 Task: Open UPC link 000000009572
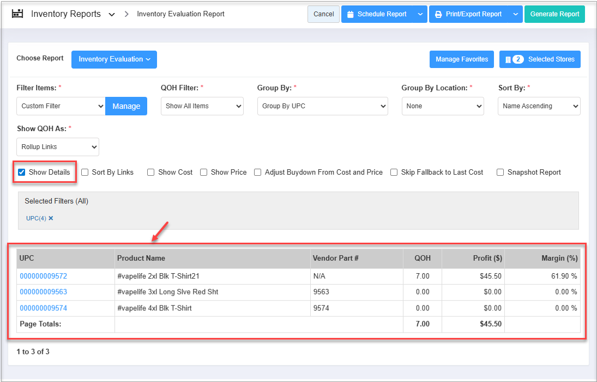44,276
